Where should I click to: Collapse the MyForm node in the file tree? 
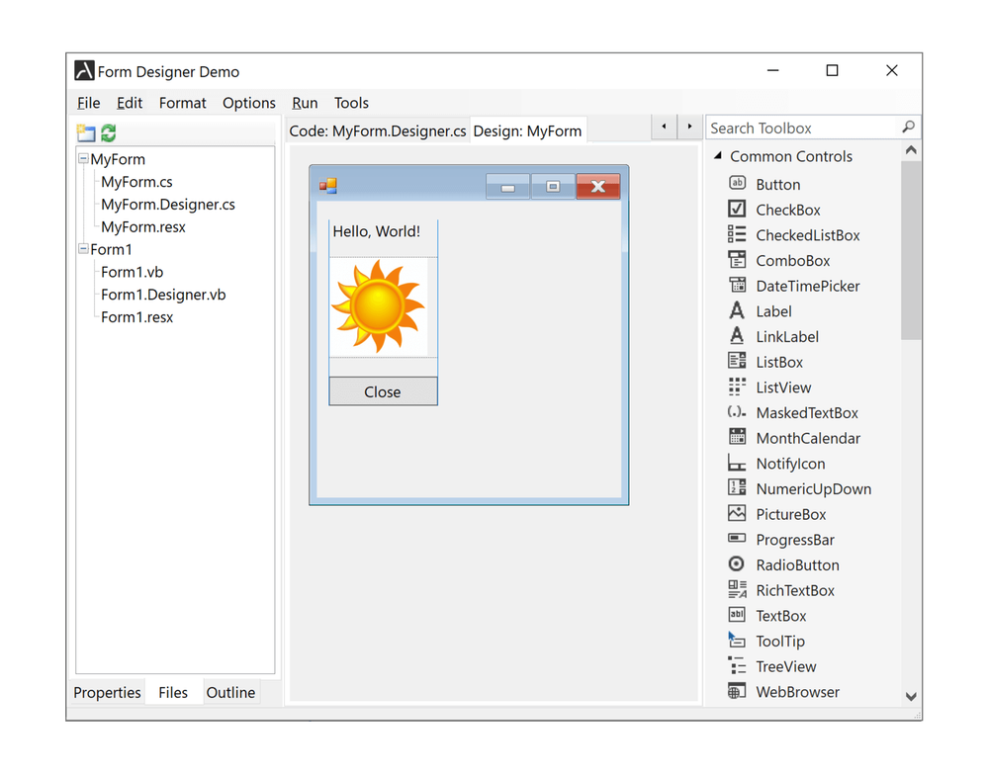click(82, 158)
